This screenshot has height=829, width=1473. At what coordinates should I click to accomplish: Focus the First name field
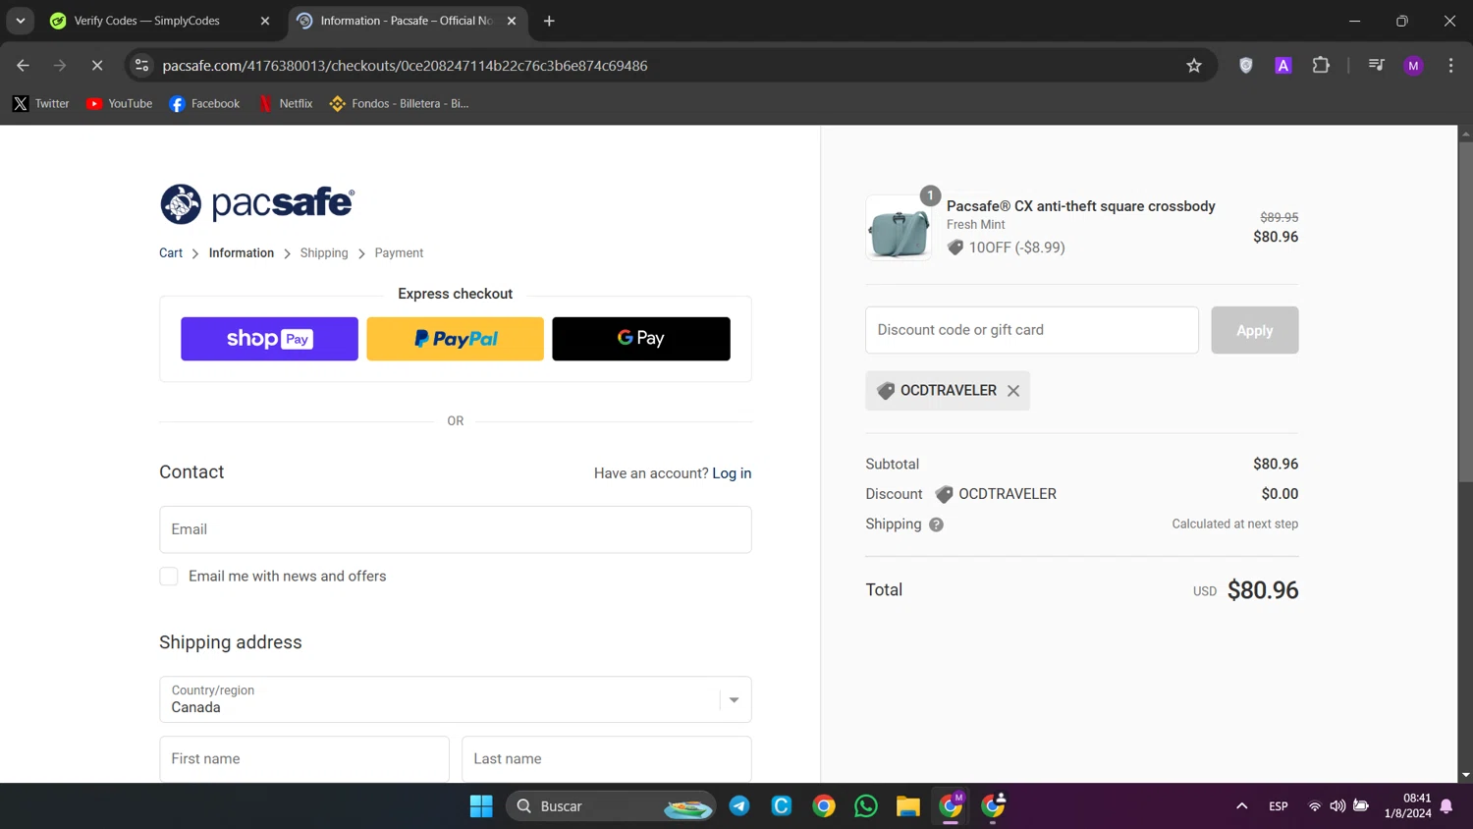tap(304, 759)
